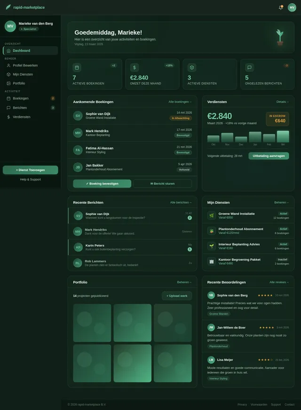This screenshot has height=410, width=301.
Task: Click the KP avatar of Karin Peters
Action: (x=78, y=247)
